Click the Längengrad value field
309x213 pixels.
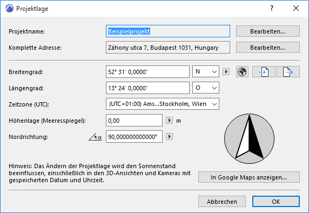[x=147, y=88]
